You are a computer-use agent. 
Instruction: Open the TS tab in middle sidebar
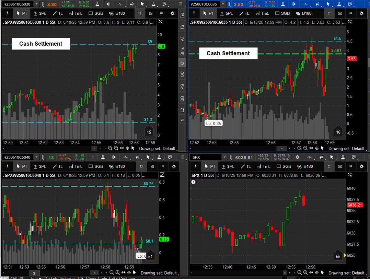click(x=182, y=27)
